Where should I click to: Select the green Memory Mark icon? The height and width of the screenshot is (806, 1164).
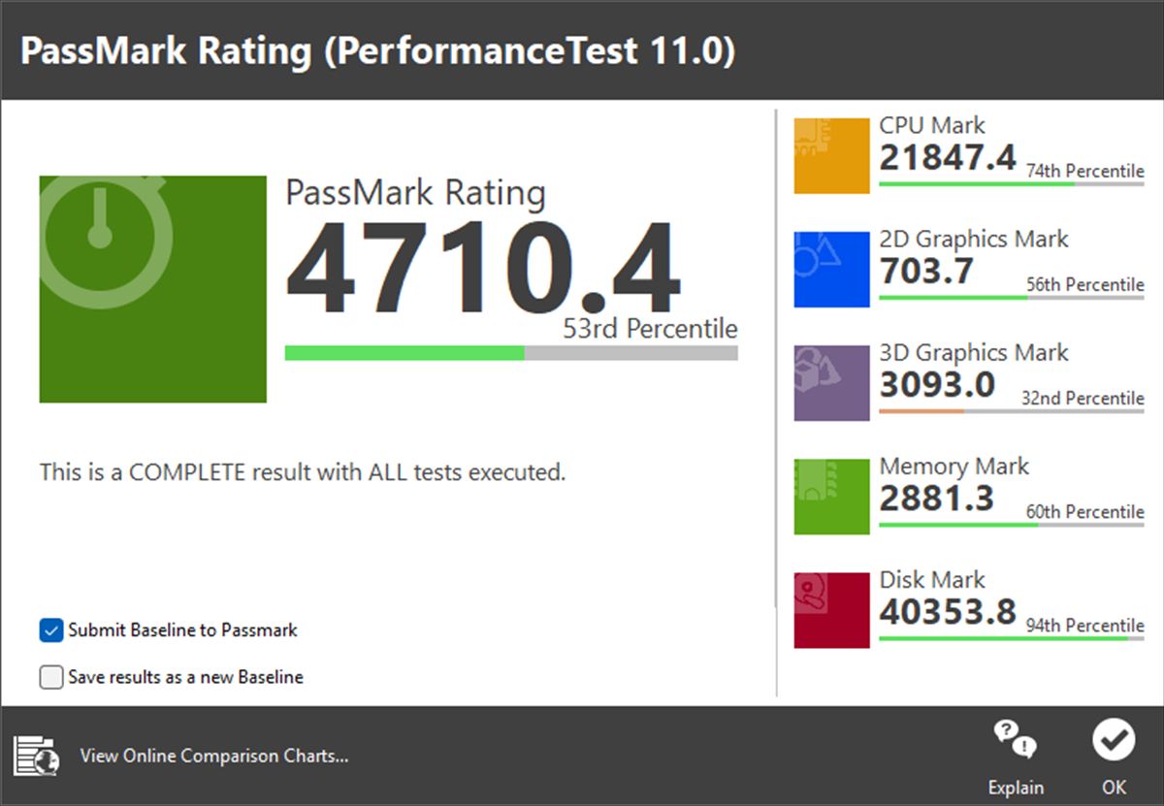coord(831,496)
